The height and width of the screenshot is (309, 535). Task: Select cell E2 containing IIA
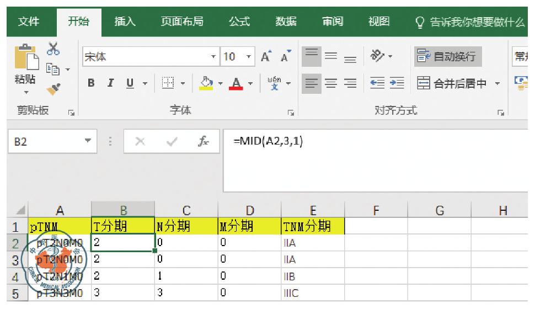click(312, 242)
